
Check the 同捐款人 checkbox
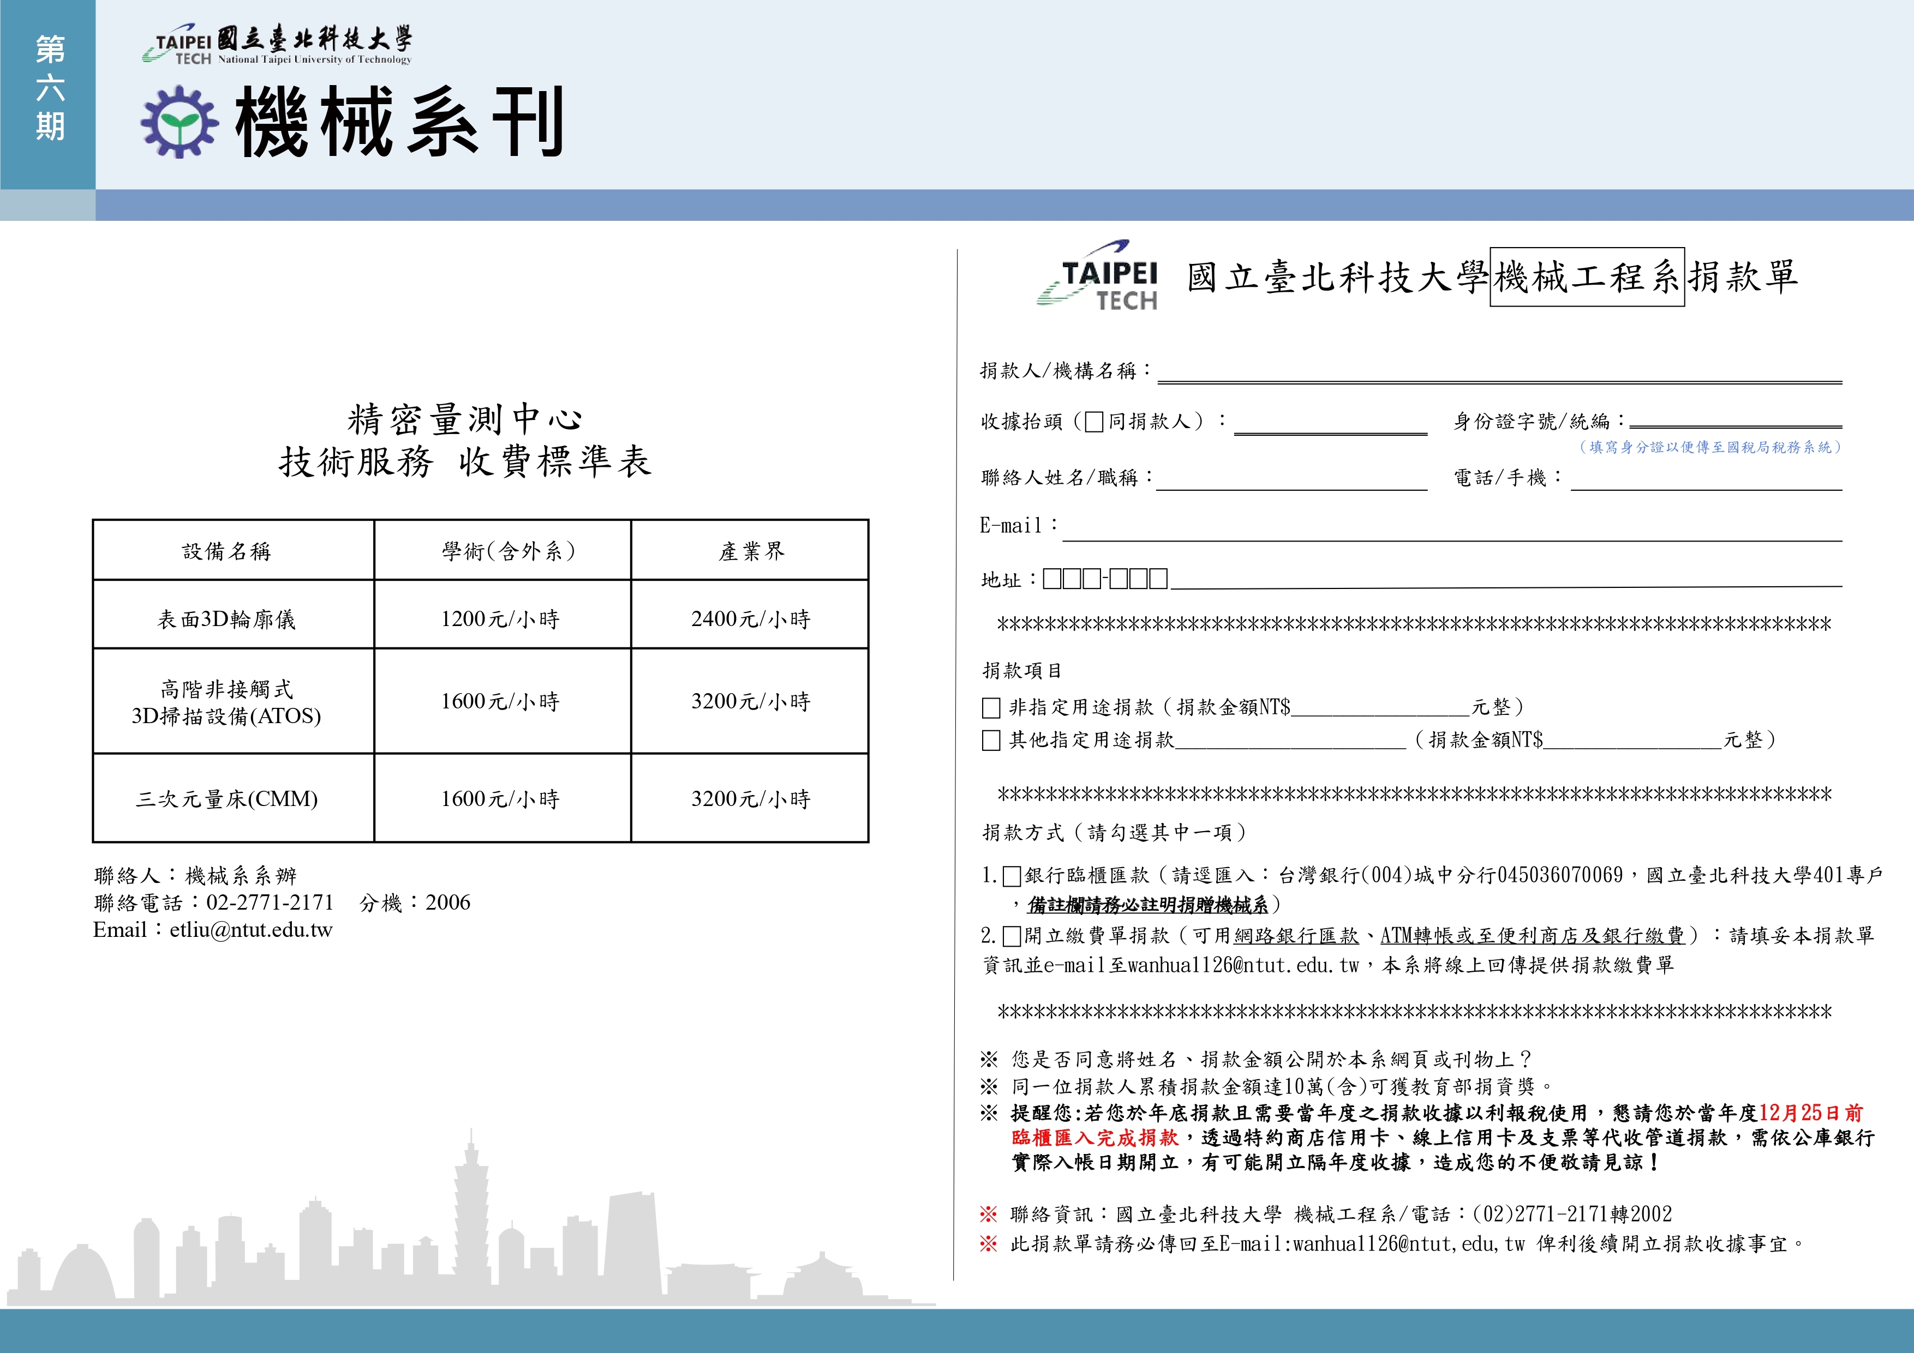coord(1094,423)
